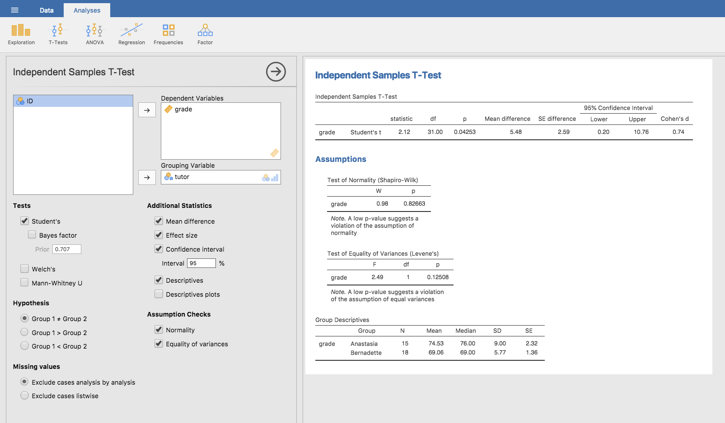Open the Frequencies analyses menu
725x423 pixels.
pos(168,35)
